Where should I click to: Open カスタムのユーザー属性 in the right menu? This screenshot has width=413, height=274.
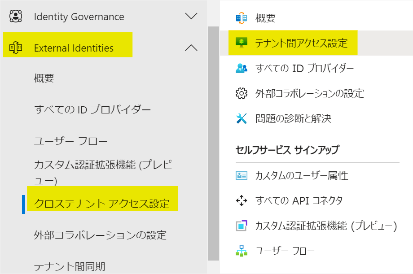pyautogui.click(x=302, y=175)
